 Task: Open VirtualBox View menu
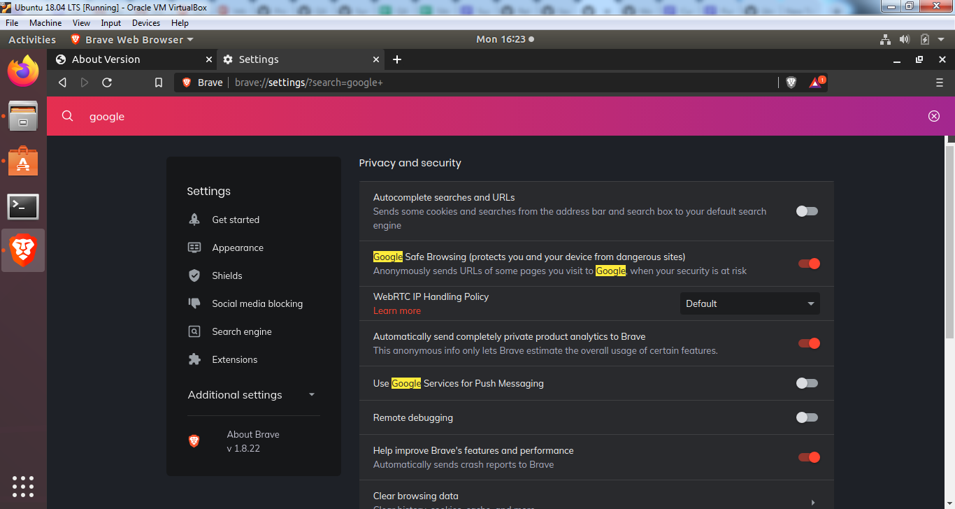pos(82,23)
